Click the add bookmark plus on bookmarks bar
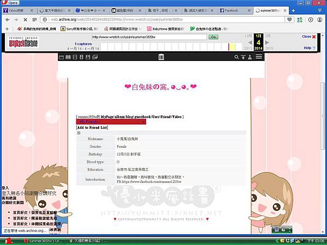This screenshot has height=245, width=327. [x=7, y=29]
